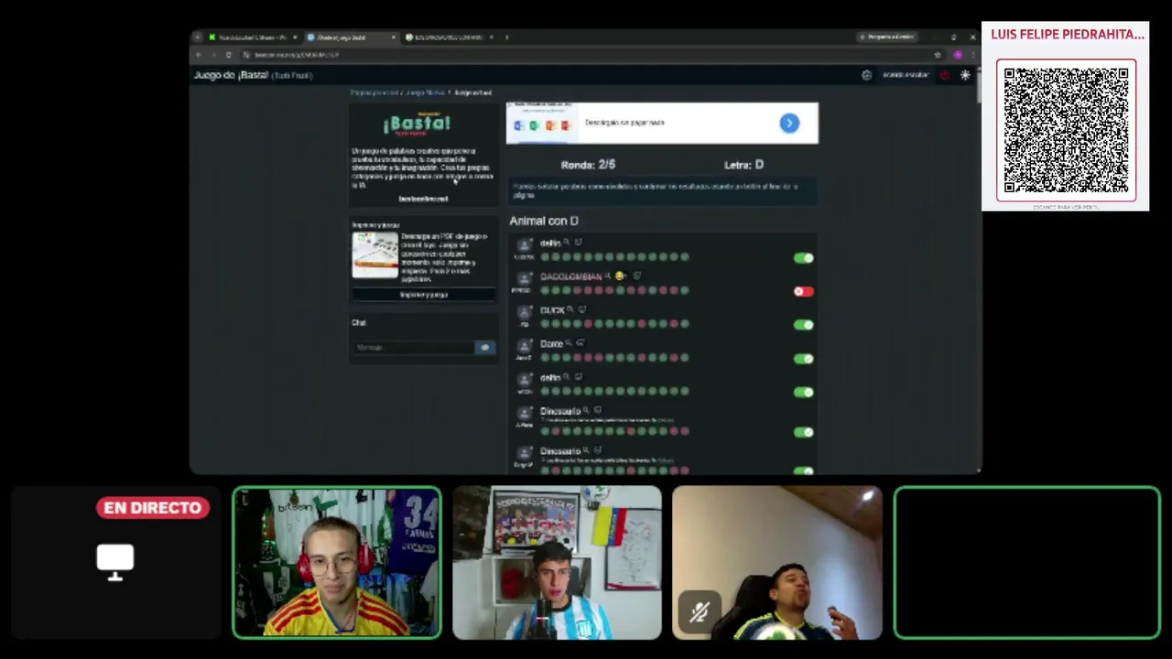This screenshot has height=659, width=1172.
Task: Click the QR code under LUIS FELIPE PIEDRAHITA
Action: 1066,130
